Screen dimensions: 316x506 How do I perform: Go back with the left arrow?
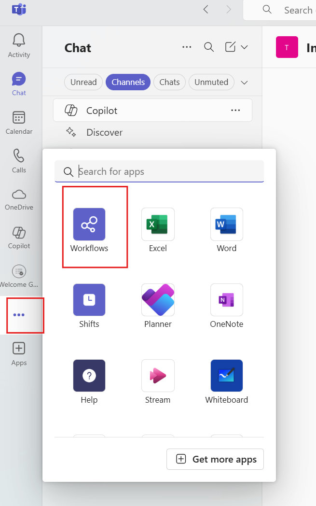(206, 9)
